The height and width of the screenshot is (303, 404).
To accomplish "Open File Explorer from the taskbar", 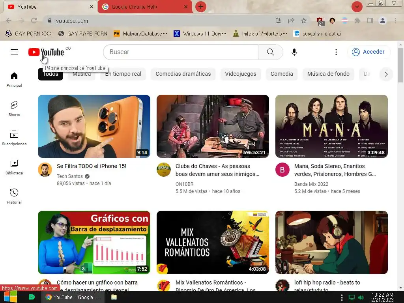I will (114, 297).
